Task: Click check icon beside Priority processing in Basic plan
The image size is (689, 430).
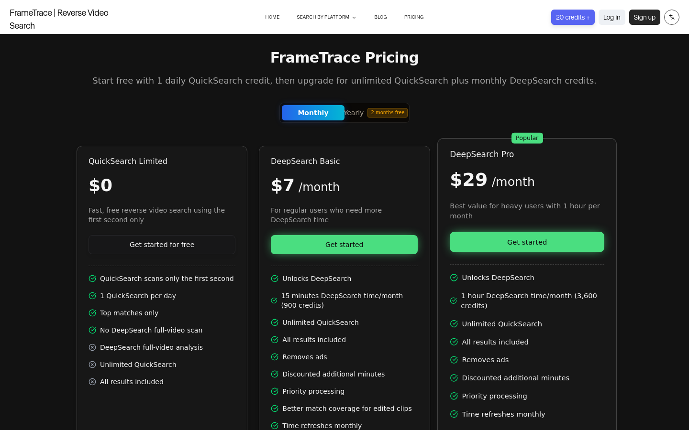Action: coord(275,391)
